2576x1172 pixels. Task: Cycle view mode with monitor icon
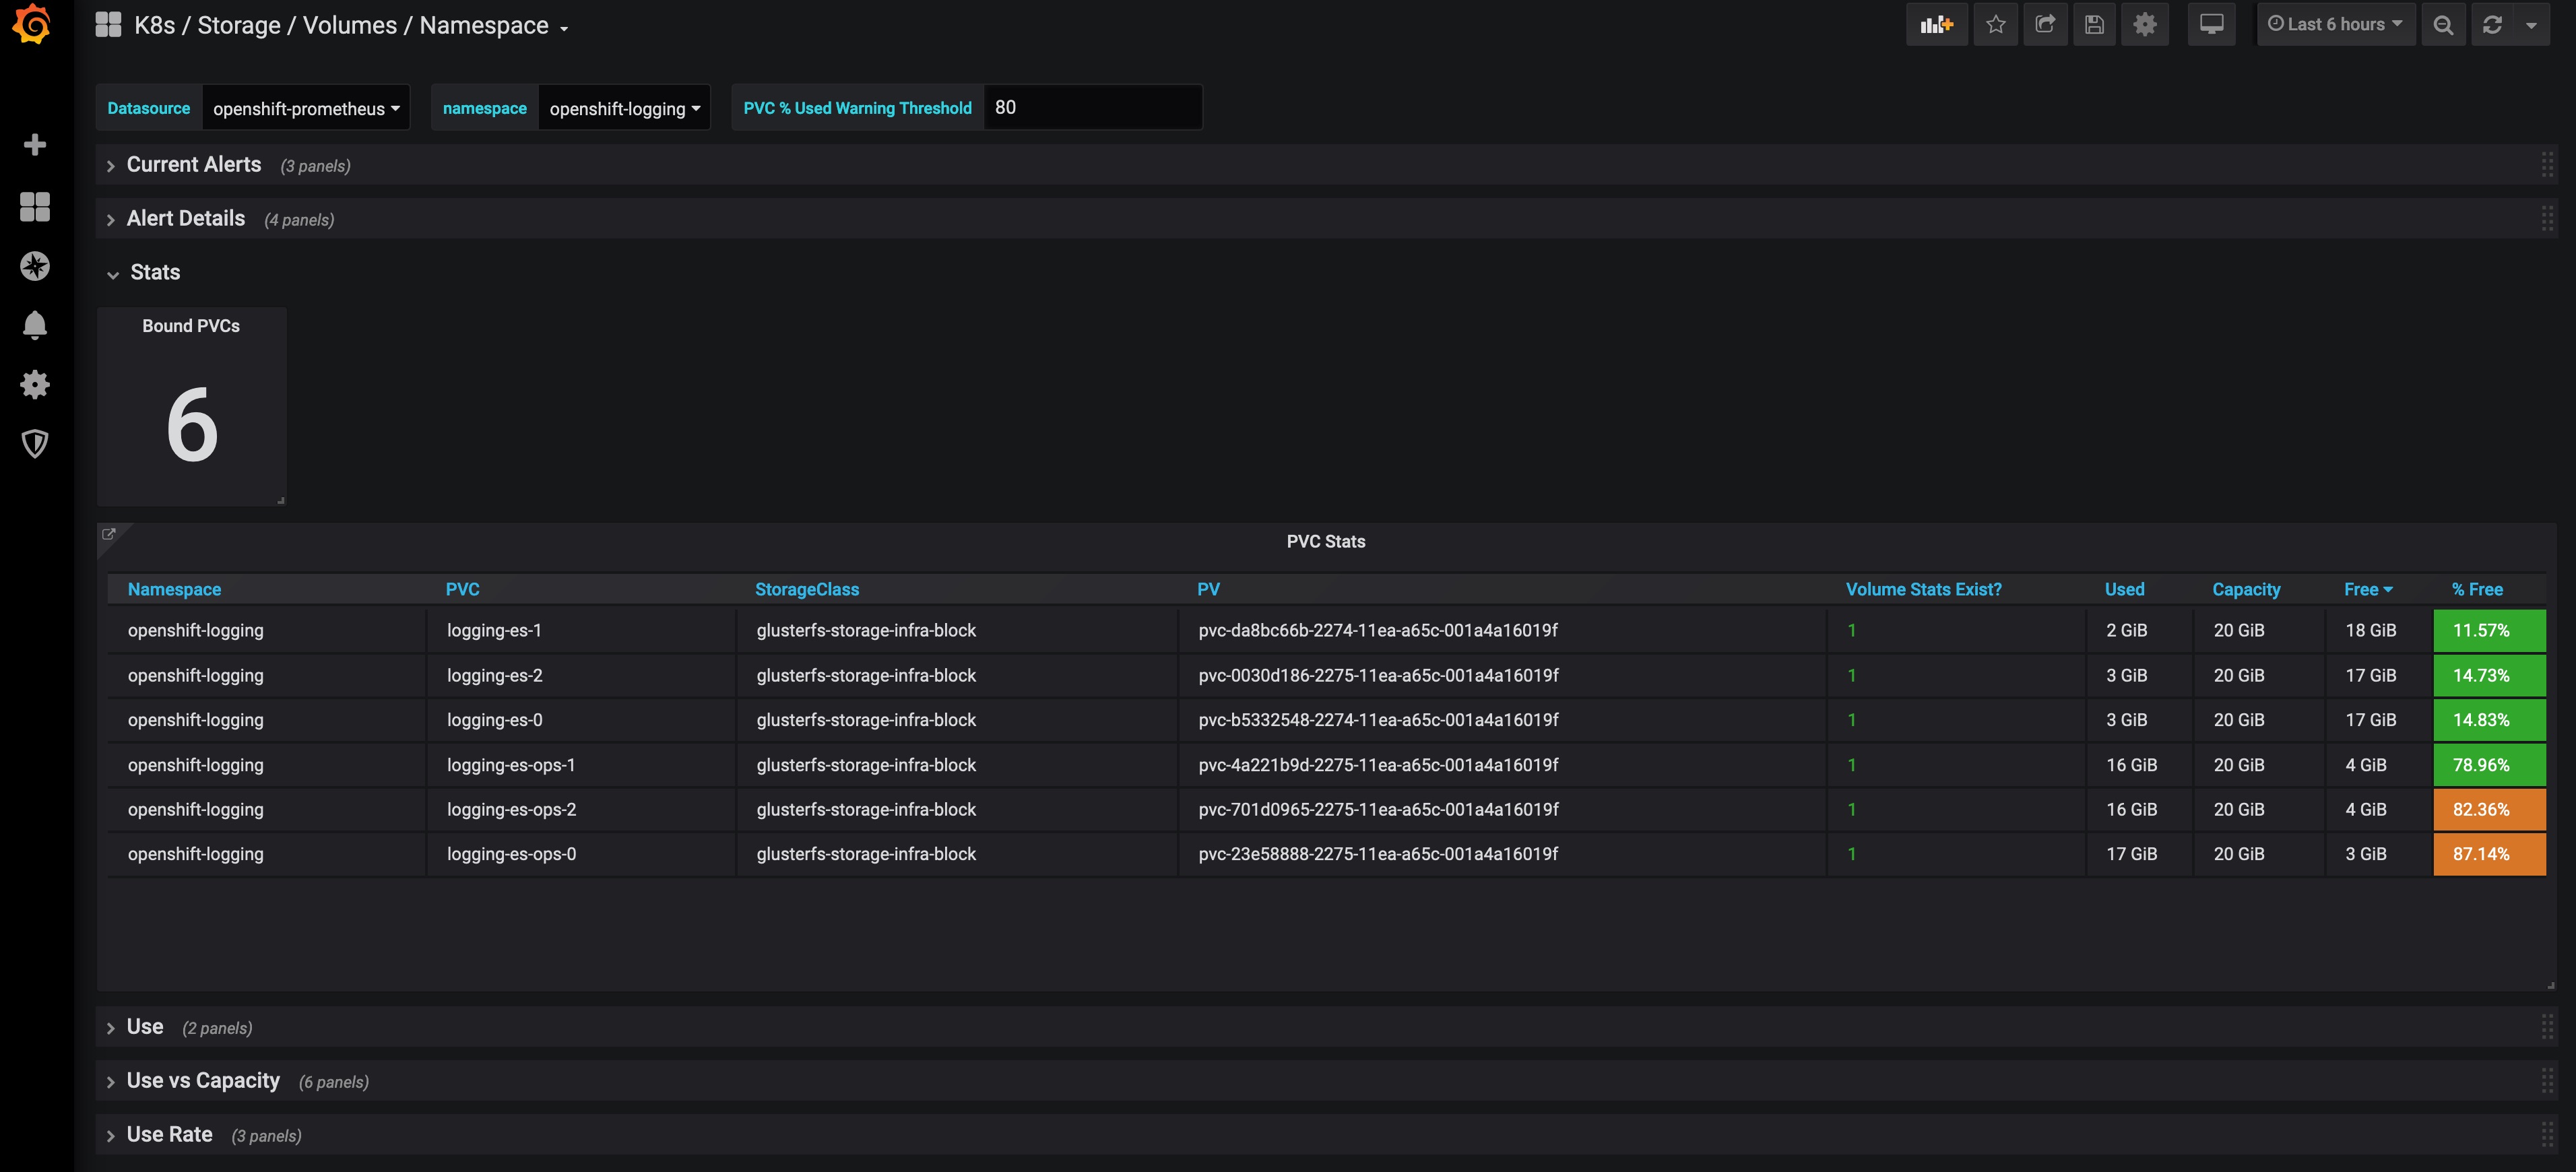point(2211,25)
